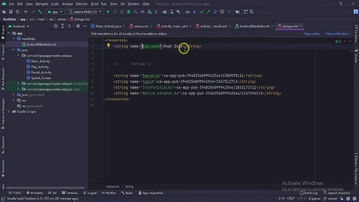Click the Sync/Reload from disk icon
Screen dimensions: 359x202
pos(17,12)
